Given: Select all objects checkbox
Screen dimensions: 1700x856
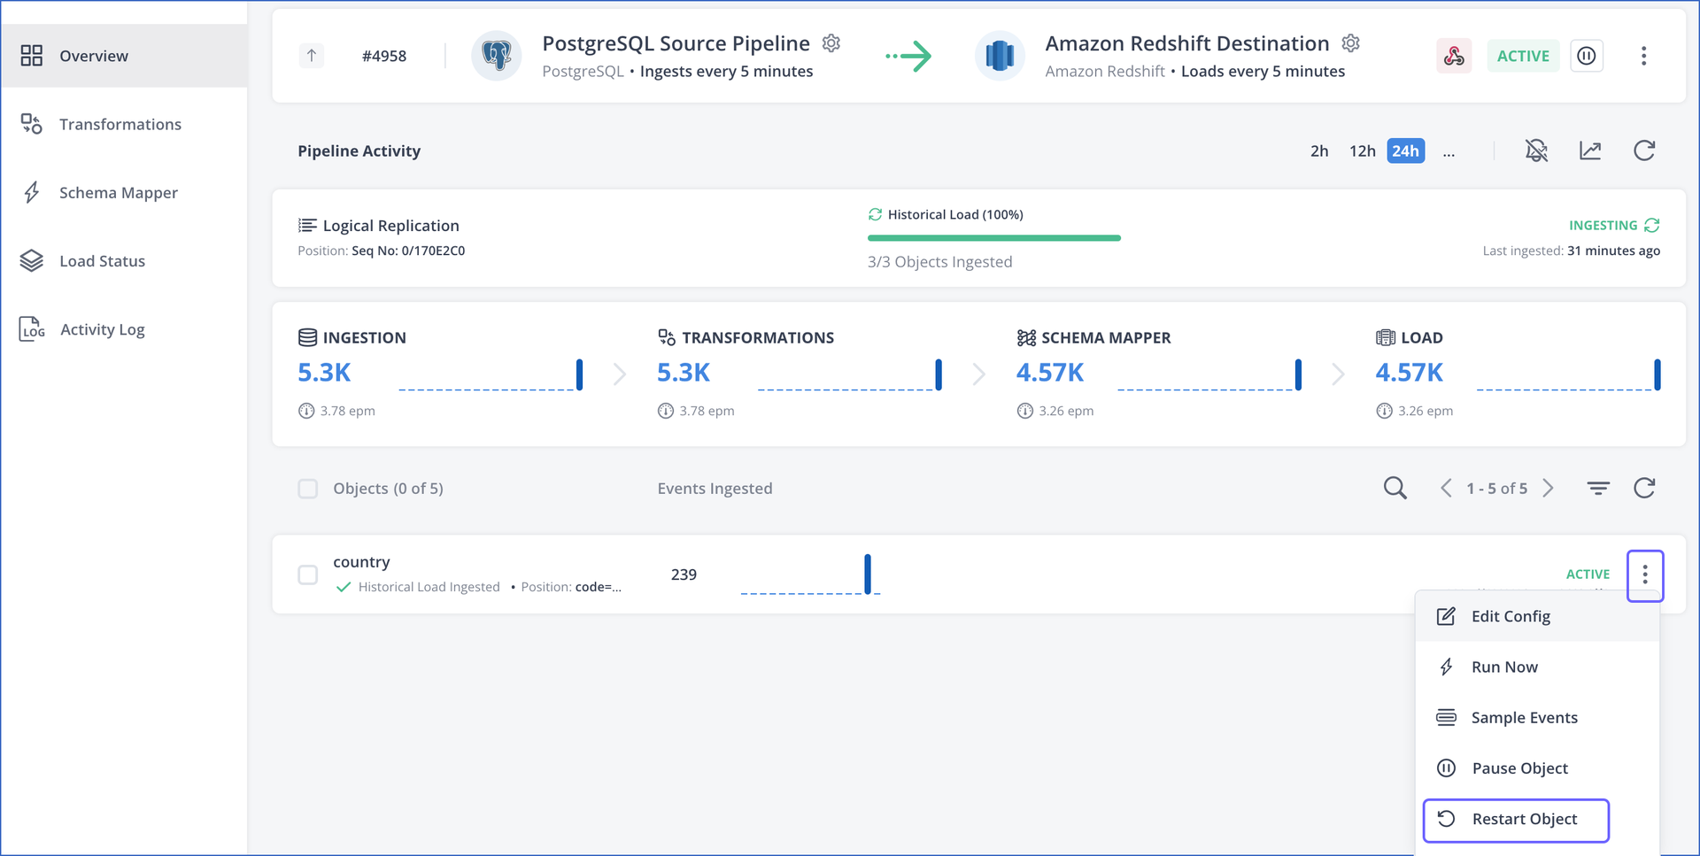Looking at the screenshot, I should pyautogui.click(x=307, y=489).
